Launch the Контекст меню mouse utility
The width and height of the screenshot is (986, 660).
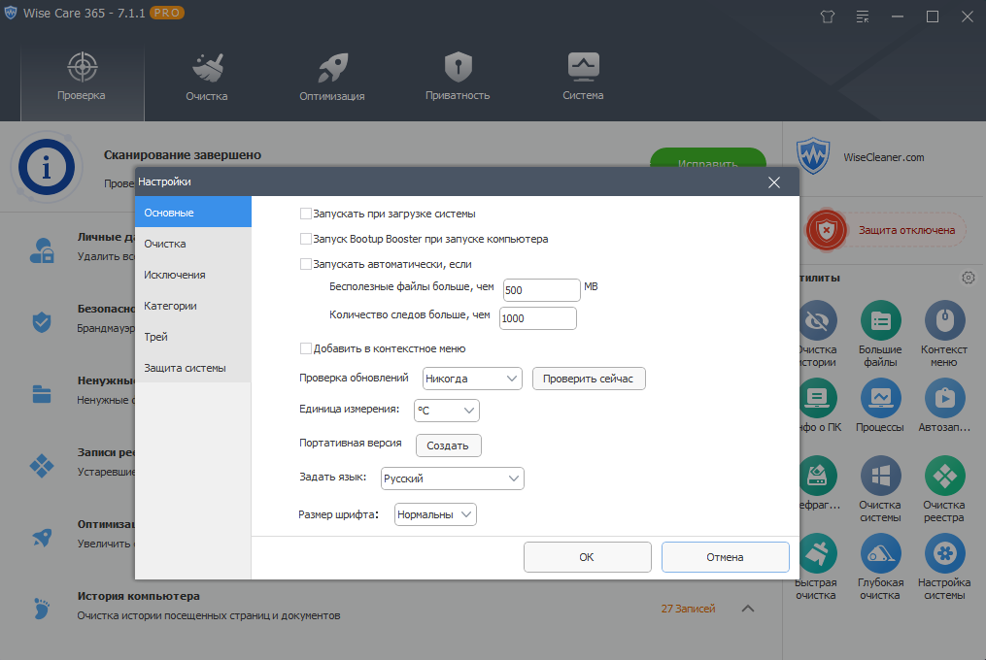pyautogui.click(x=944, y=321)
